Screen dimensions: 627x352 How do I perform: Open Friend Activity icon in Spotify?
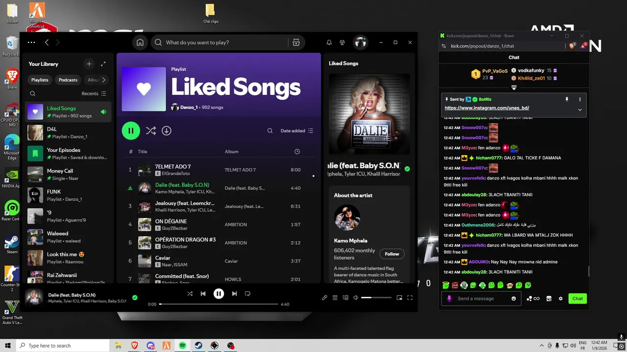(x=342, y=43)
